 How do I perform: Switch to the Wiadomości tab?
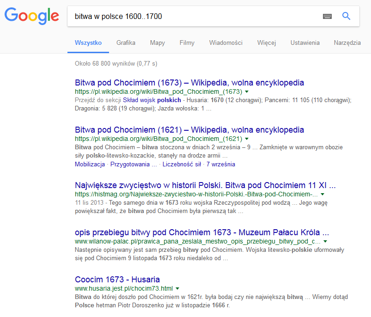tap(226, 43)
